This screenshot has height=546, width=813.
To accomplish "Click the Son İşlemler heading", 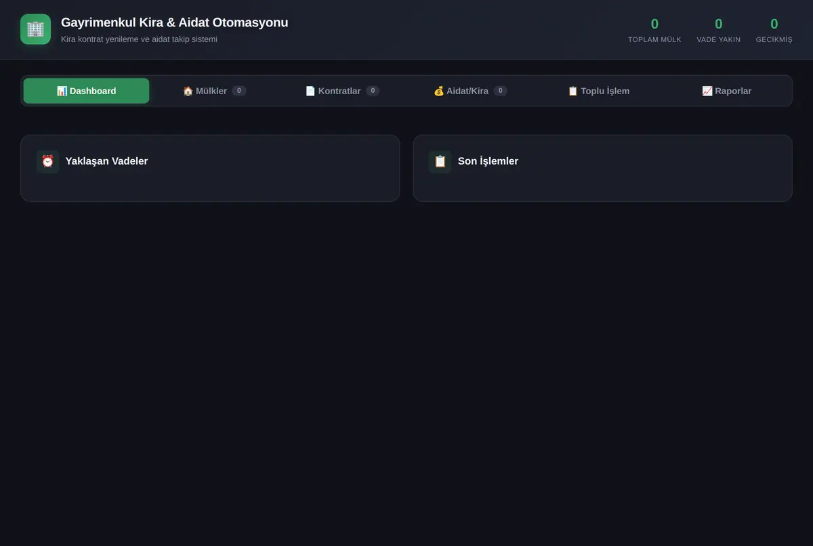I will [488, 161].
